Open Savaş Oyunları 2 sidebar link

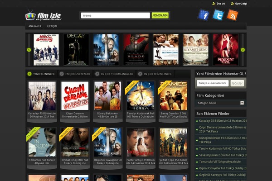223,155
